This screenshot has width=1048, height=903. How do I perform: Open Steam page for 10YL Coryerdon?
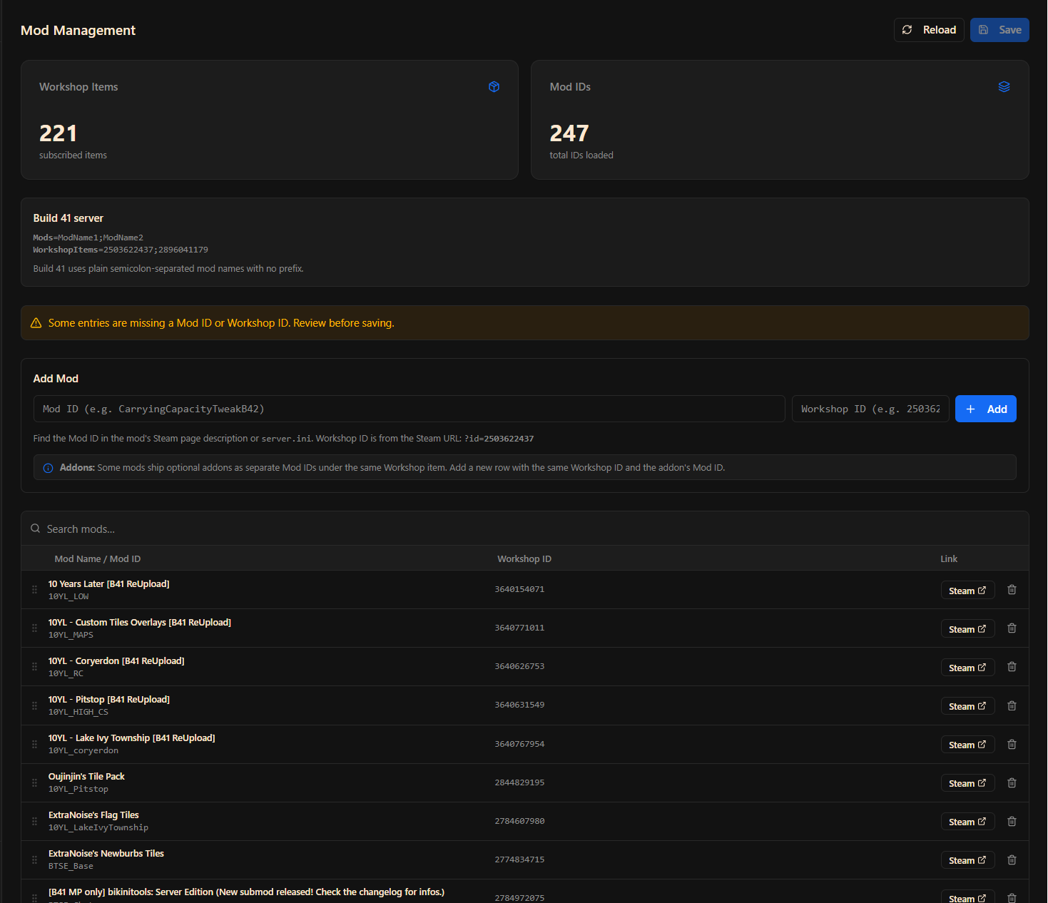point(967,668)
